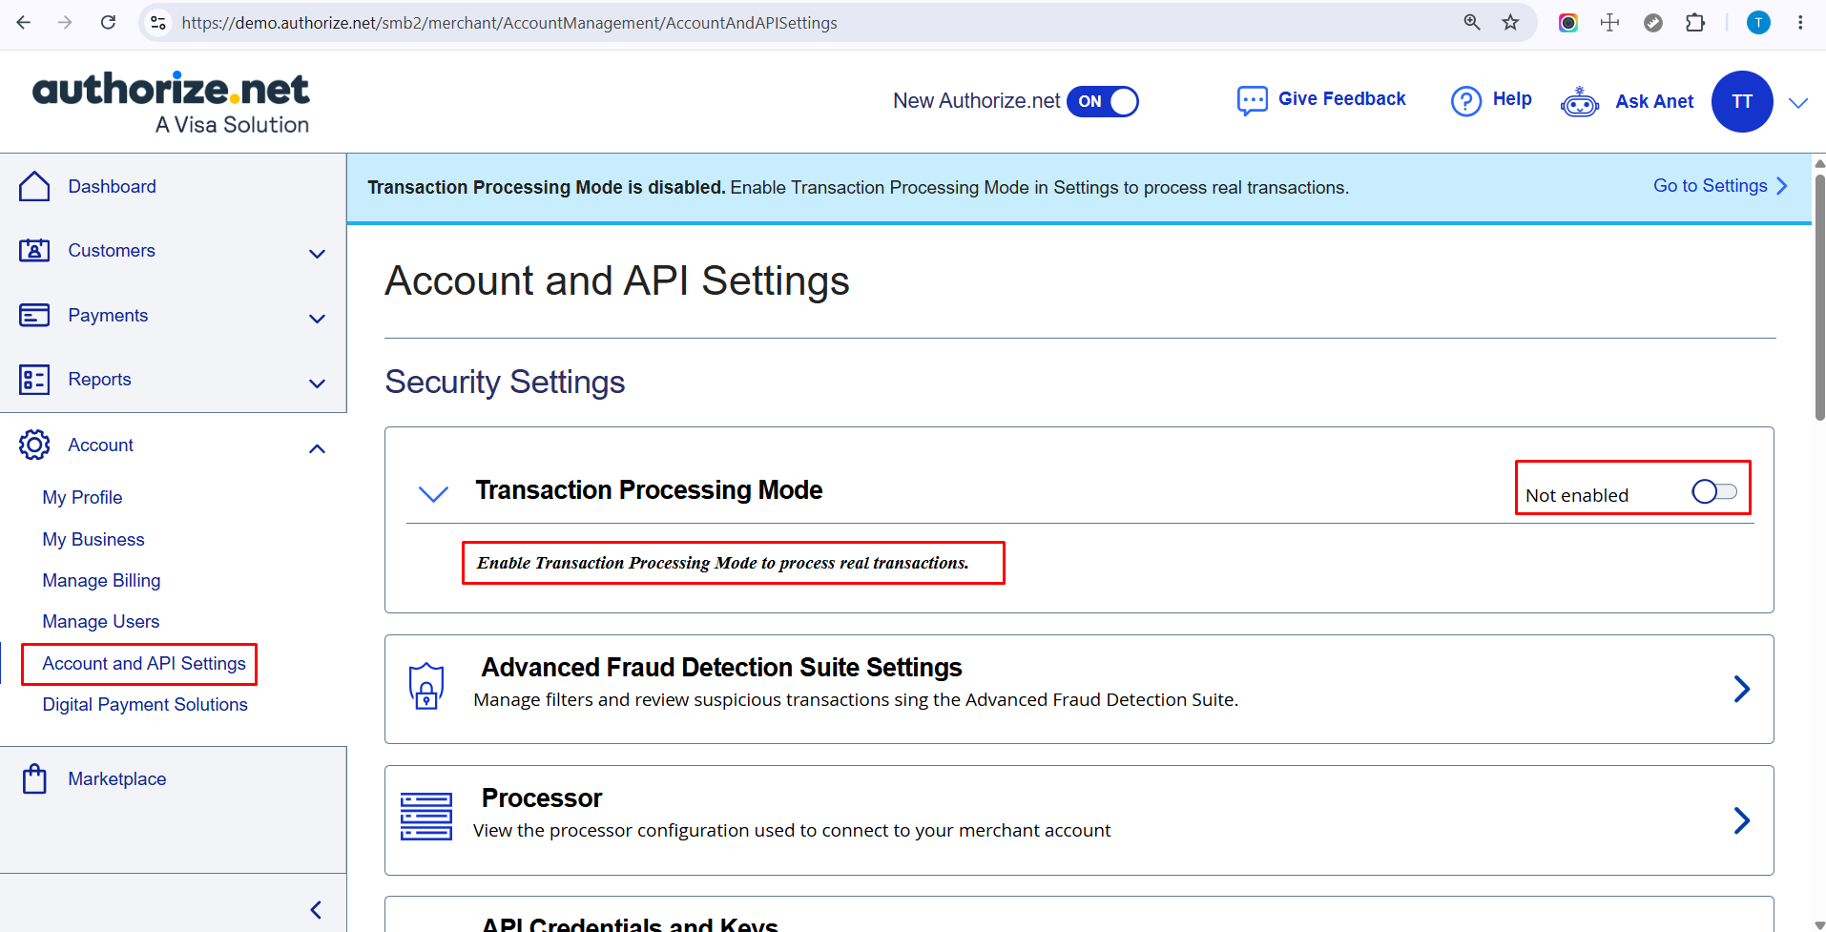The image size is (1826, 932).
Task: Open Advanced Fraud Detection Suite right arrow
Action: click(x=1741, y=689)
